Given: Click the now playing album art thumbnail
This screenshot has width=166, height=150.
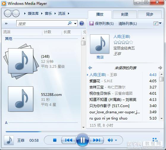Looking at the screenshot, I should [99, 44].
